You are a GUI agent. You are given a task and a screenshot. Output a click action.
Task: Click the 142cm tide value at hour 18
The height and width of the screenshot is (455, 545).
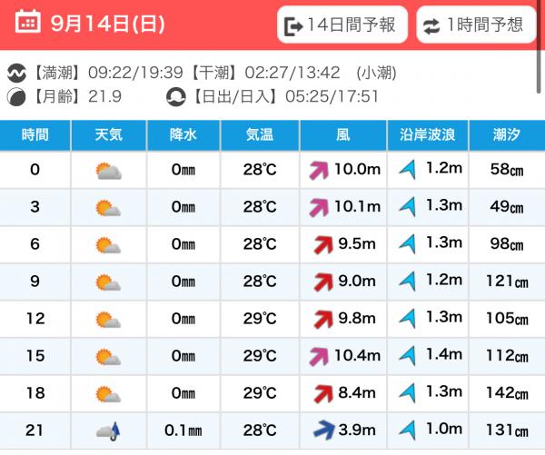(x=508, y=394)
